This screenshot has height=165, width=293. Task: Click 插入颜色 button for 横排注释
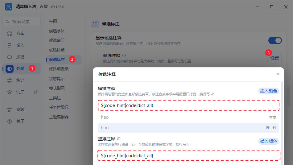click(x=269, y=91)
